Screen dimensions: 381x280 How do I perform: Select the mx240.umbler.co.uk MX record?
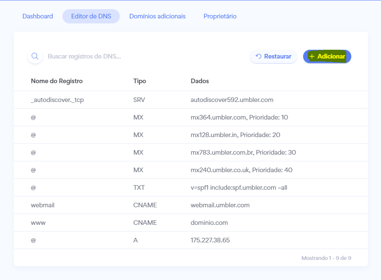(190, 170)
